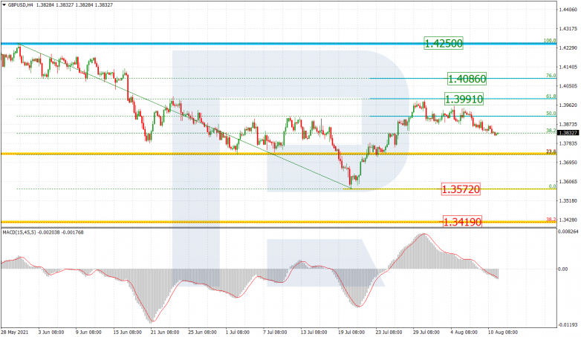The height and width of the screenshot is (337, 581).
Task: Click the 50.0 Fibonacci level marker
Action: pos(551,114)
